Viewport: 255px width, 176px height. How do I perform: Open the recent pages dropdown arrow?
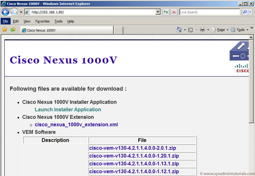tap(21, 12)
